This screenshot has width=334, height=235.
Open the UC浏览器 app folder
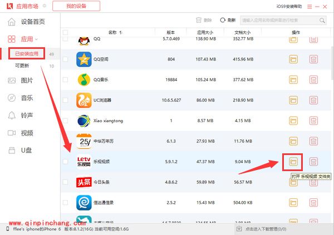[293, 100]
